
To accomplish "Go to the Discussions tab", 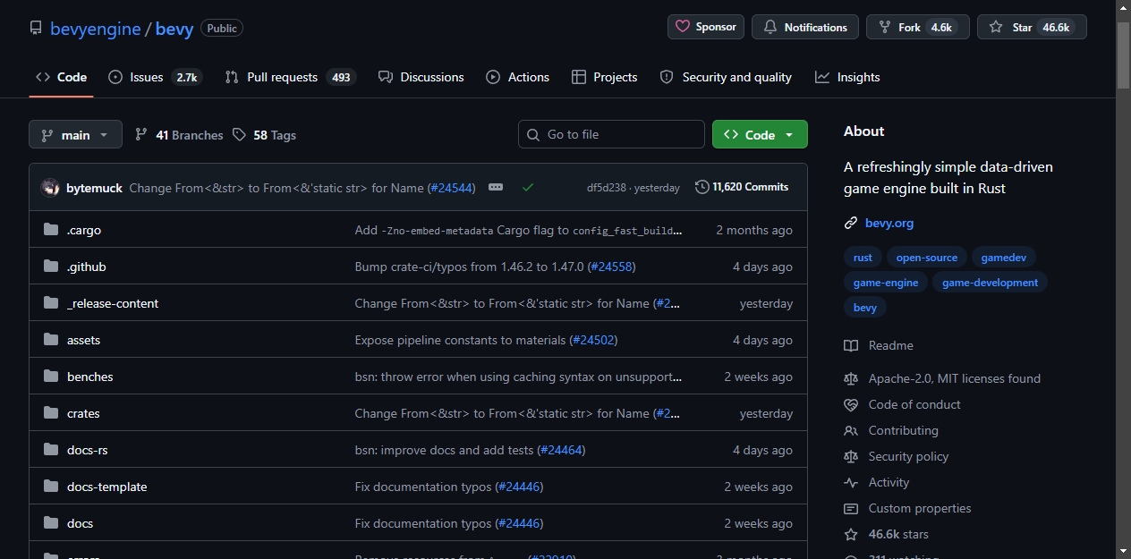I will tap(421, 77).
